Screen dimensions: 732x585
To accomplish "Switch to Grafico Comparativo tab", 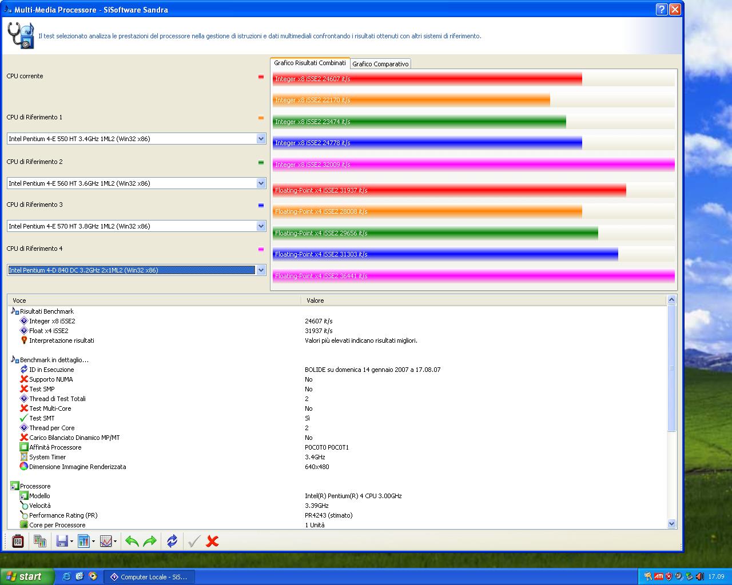I will coord(380,64).
